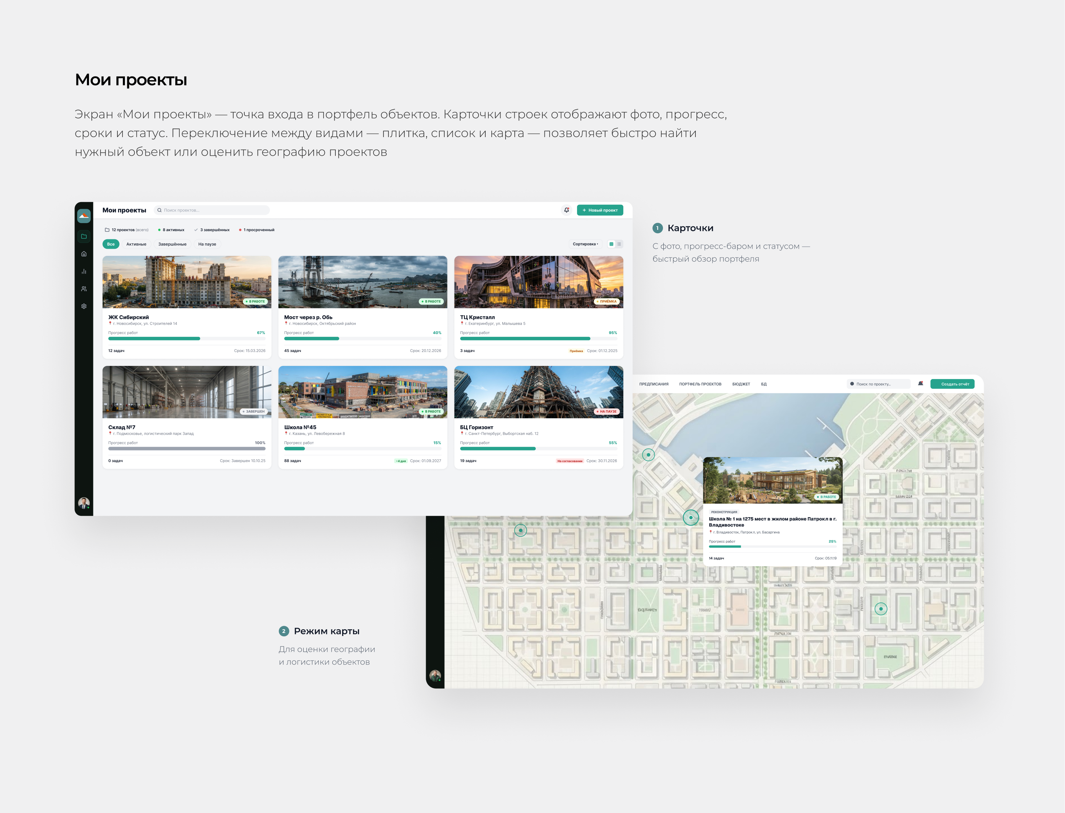Screen dimensions: 1065x813
Task: Click the Поиск проектов search field
Action: (212, 210)
